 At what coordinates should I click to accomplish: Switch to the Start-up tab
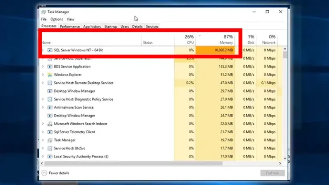pos(111,27)
